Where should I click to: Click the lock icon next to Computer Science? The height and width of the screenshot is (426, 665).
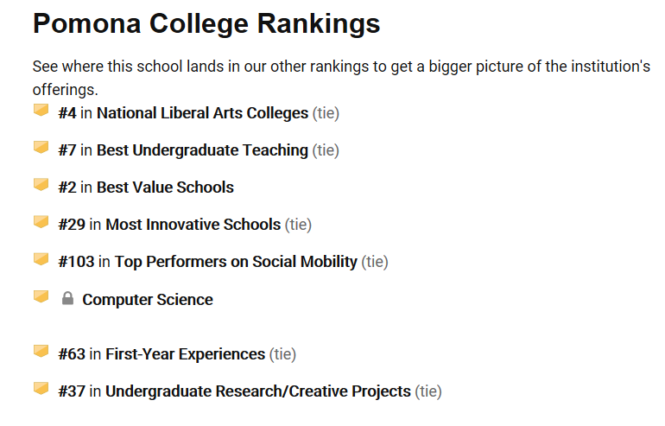[x=67, y=299]
